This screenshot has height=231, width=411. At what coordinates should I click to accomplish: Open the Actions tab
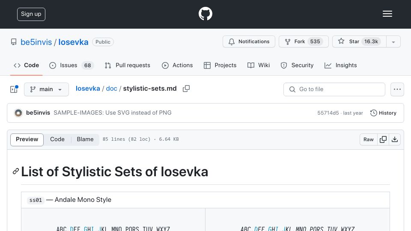tap(177, 65)
